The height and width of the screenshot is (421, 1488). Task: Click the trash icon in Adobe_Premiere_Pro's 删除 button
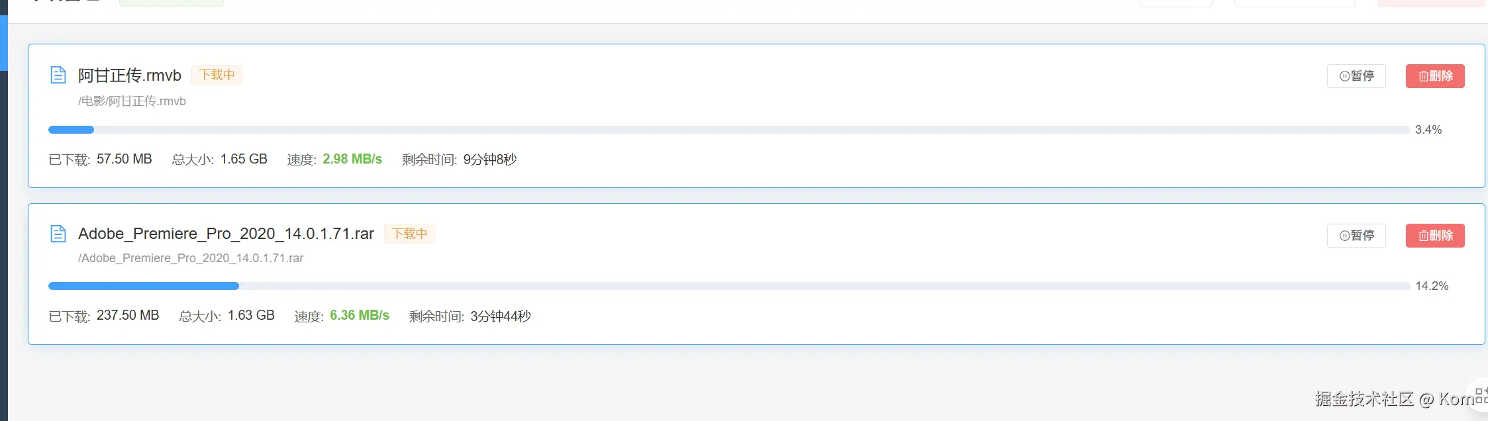tap(1422, 235)
